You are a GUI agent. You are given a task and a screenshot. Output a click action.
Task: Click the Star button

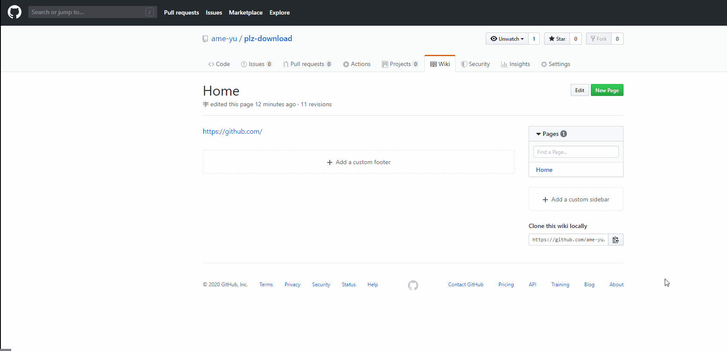coord(557,39)
